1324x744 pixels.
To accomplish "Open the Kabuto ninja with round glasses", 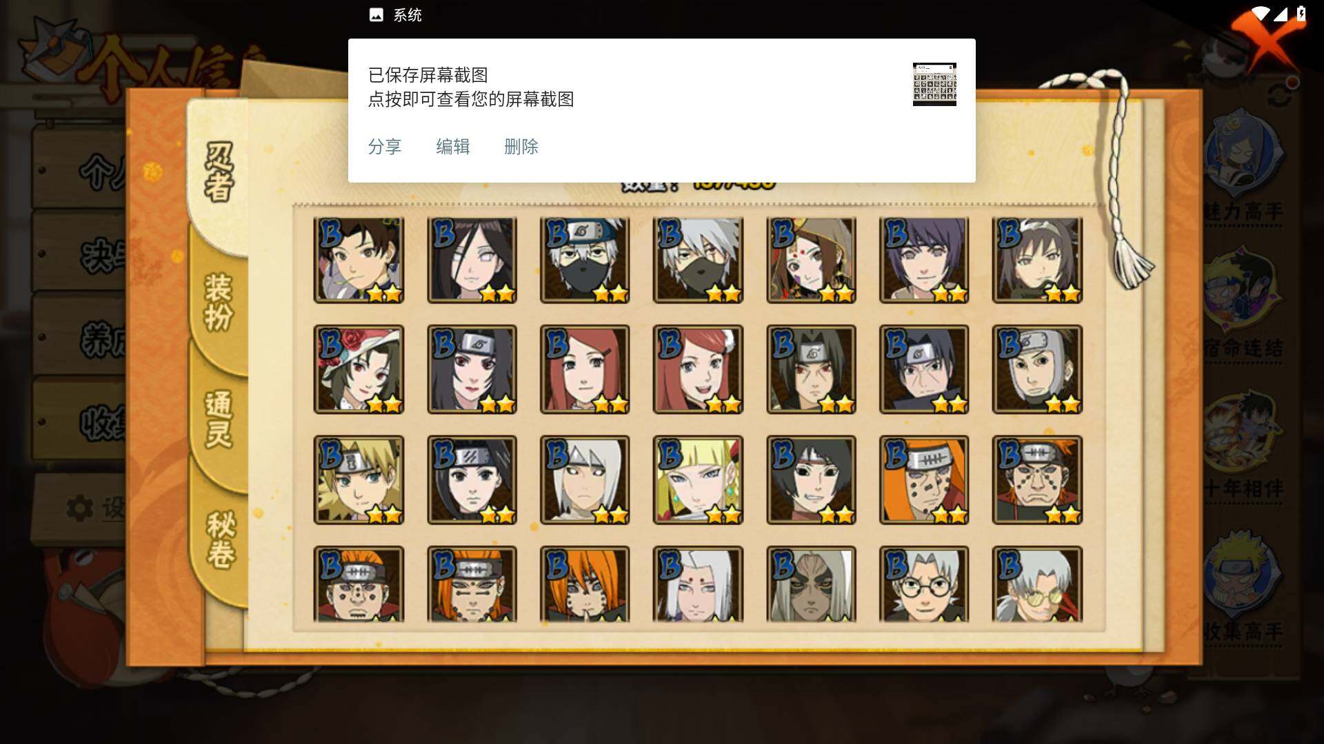I will pyautogui.click(x=924, y=585).
